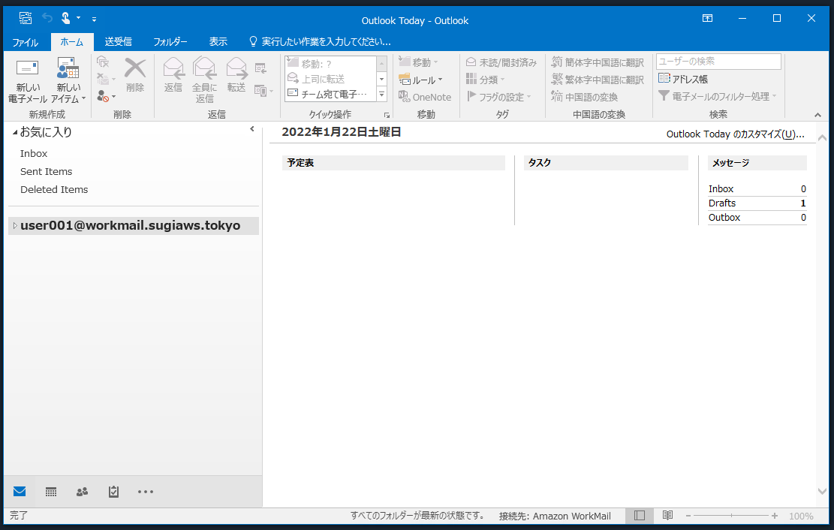
Task: Open Outbox link under メッセージ
Action: 724,217
